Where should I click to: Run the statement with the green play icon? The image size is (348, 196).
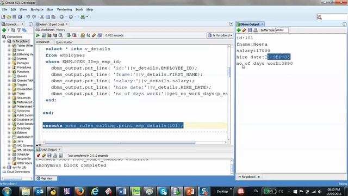[38, 35]
